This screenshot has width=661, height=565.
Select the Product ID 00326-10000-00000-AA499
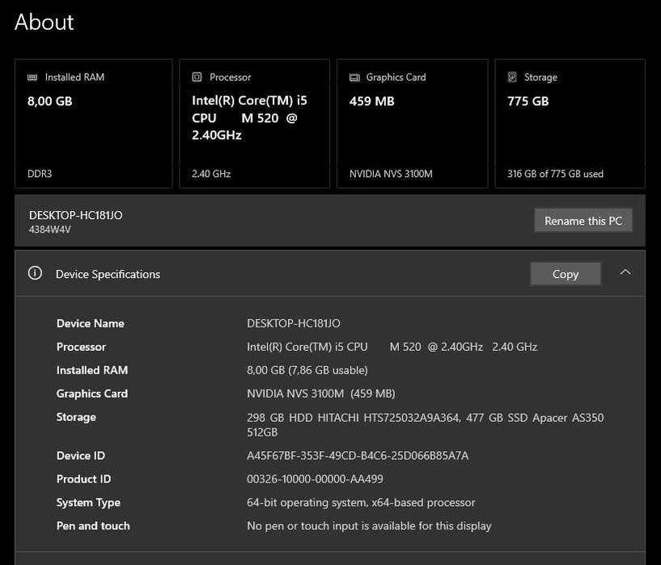[315, 479]
